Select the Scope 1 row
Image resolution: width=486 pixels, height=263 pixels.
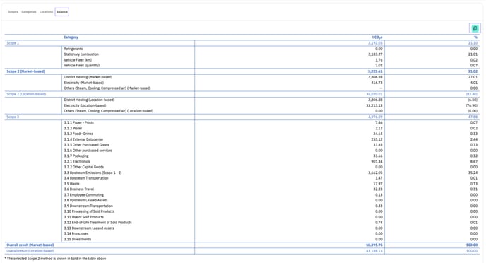click(x=242, y=43)
